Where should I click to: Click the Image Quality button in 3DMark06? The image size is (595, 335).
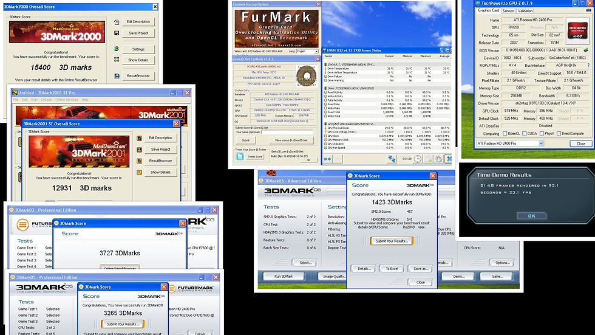(x=333, y=277)
